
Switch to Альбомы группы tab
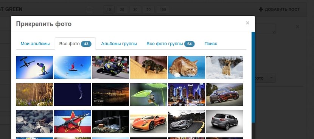tap(119, 44)
